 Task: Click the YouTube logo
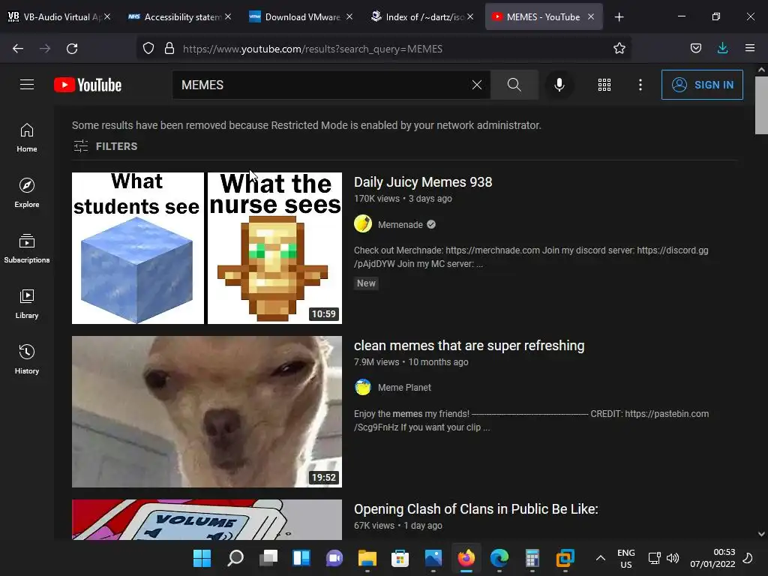click(88, 85)
